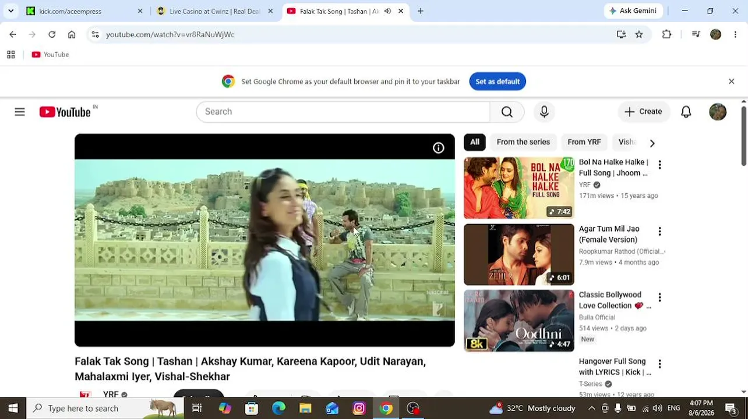Open media controls icon in Chrome toolbar

[x=696, y=34]
